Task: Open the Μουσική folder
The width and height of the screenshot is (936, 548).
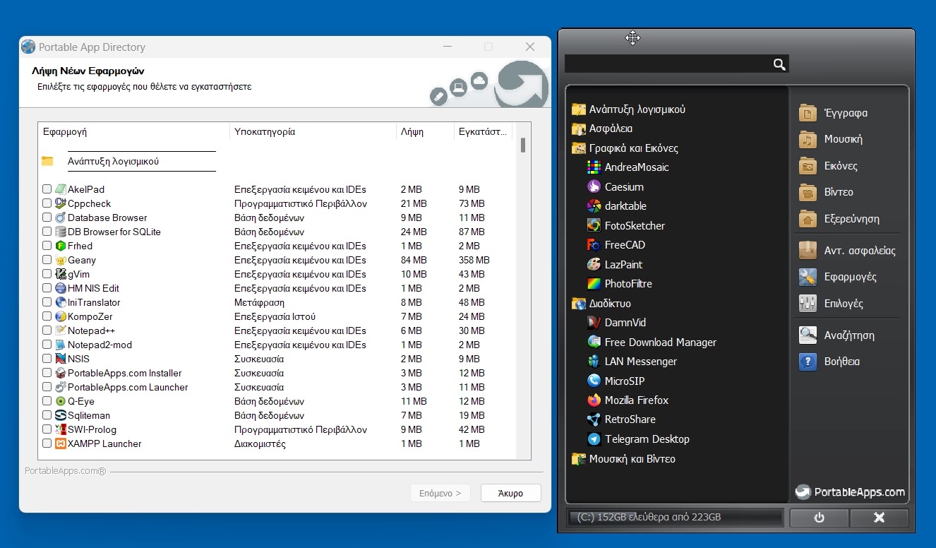Action: point(830,139)
